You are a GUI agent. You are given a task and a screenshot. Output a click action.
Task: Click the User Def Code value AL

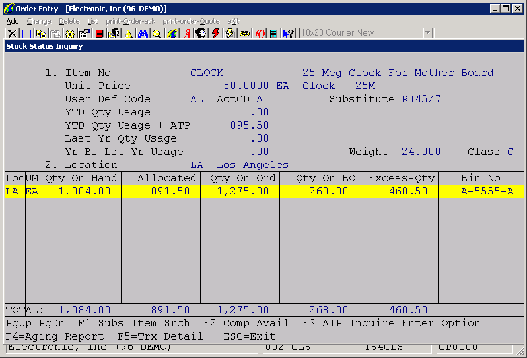(197, 99)
